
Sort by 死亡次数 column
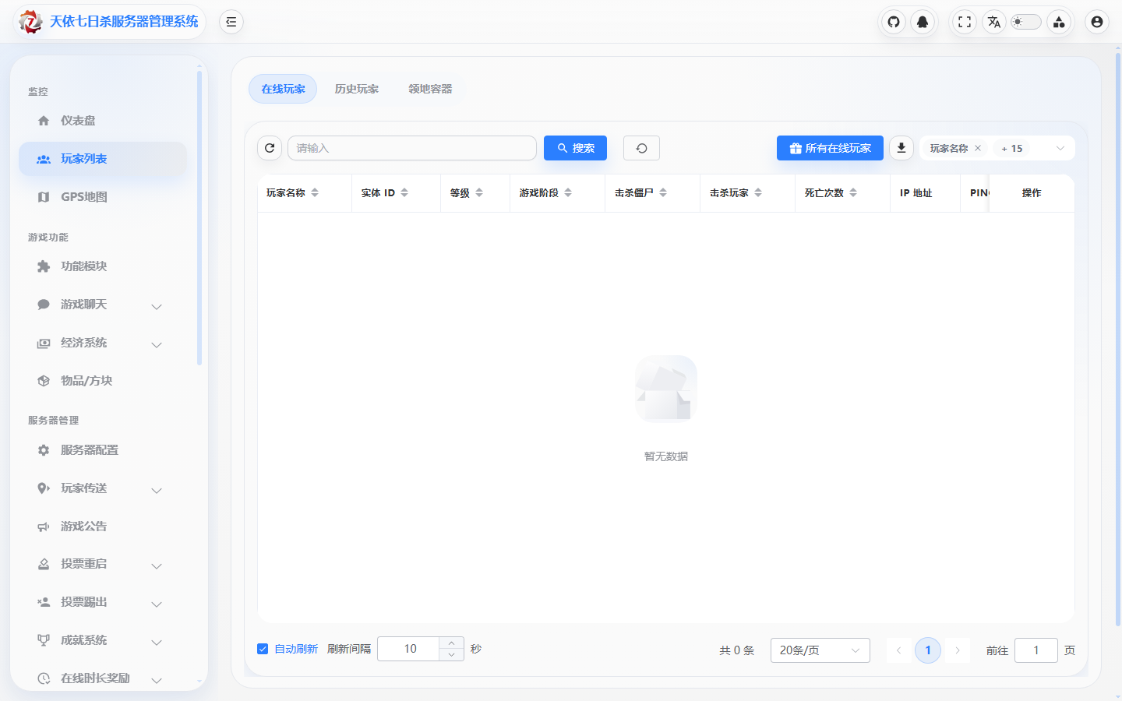point(853,192)
